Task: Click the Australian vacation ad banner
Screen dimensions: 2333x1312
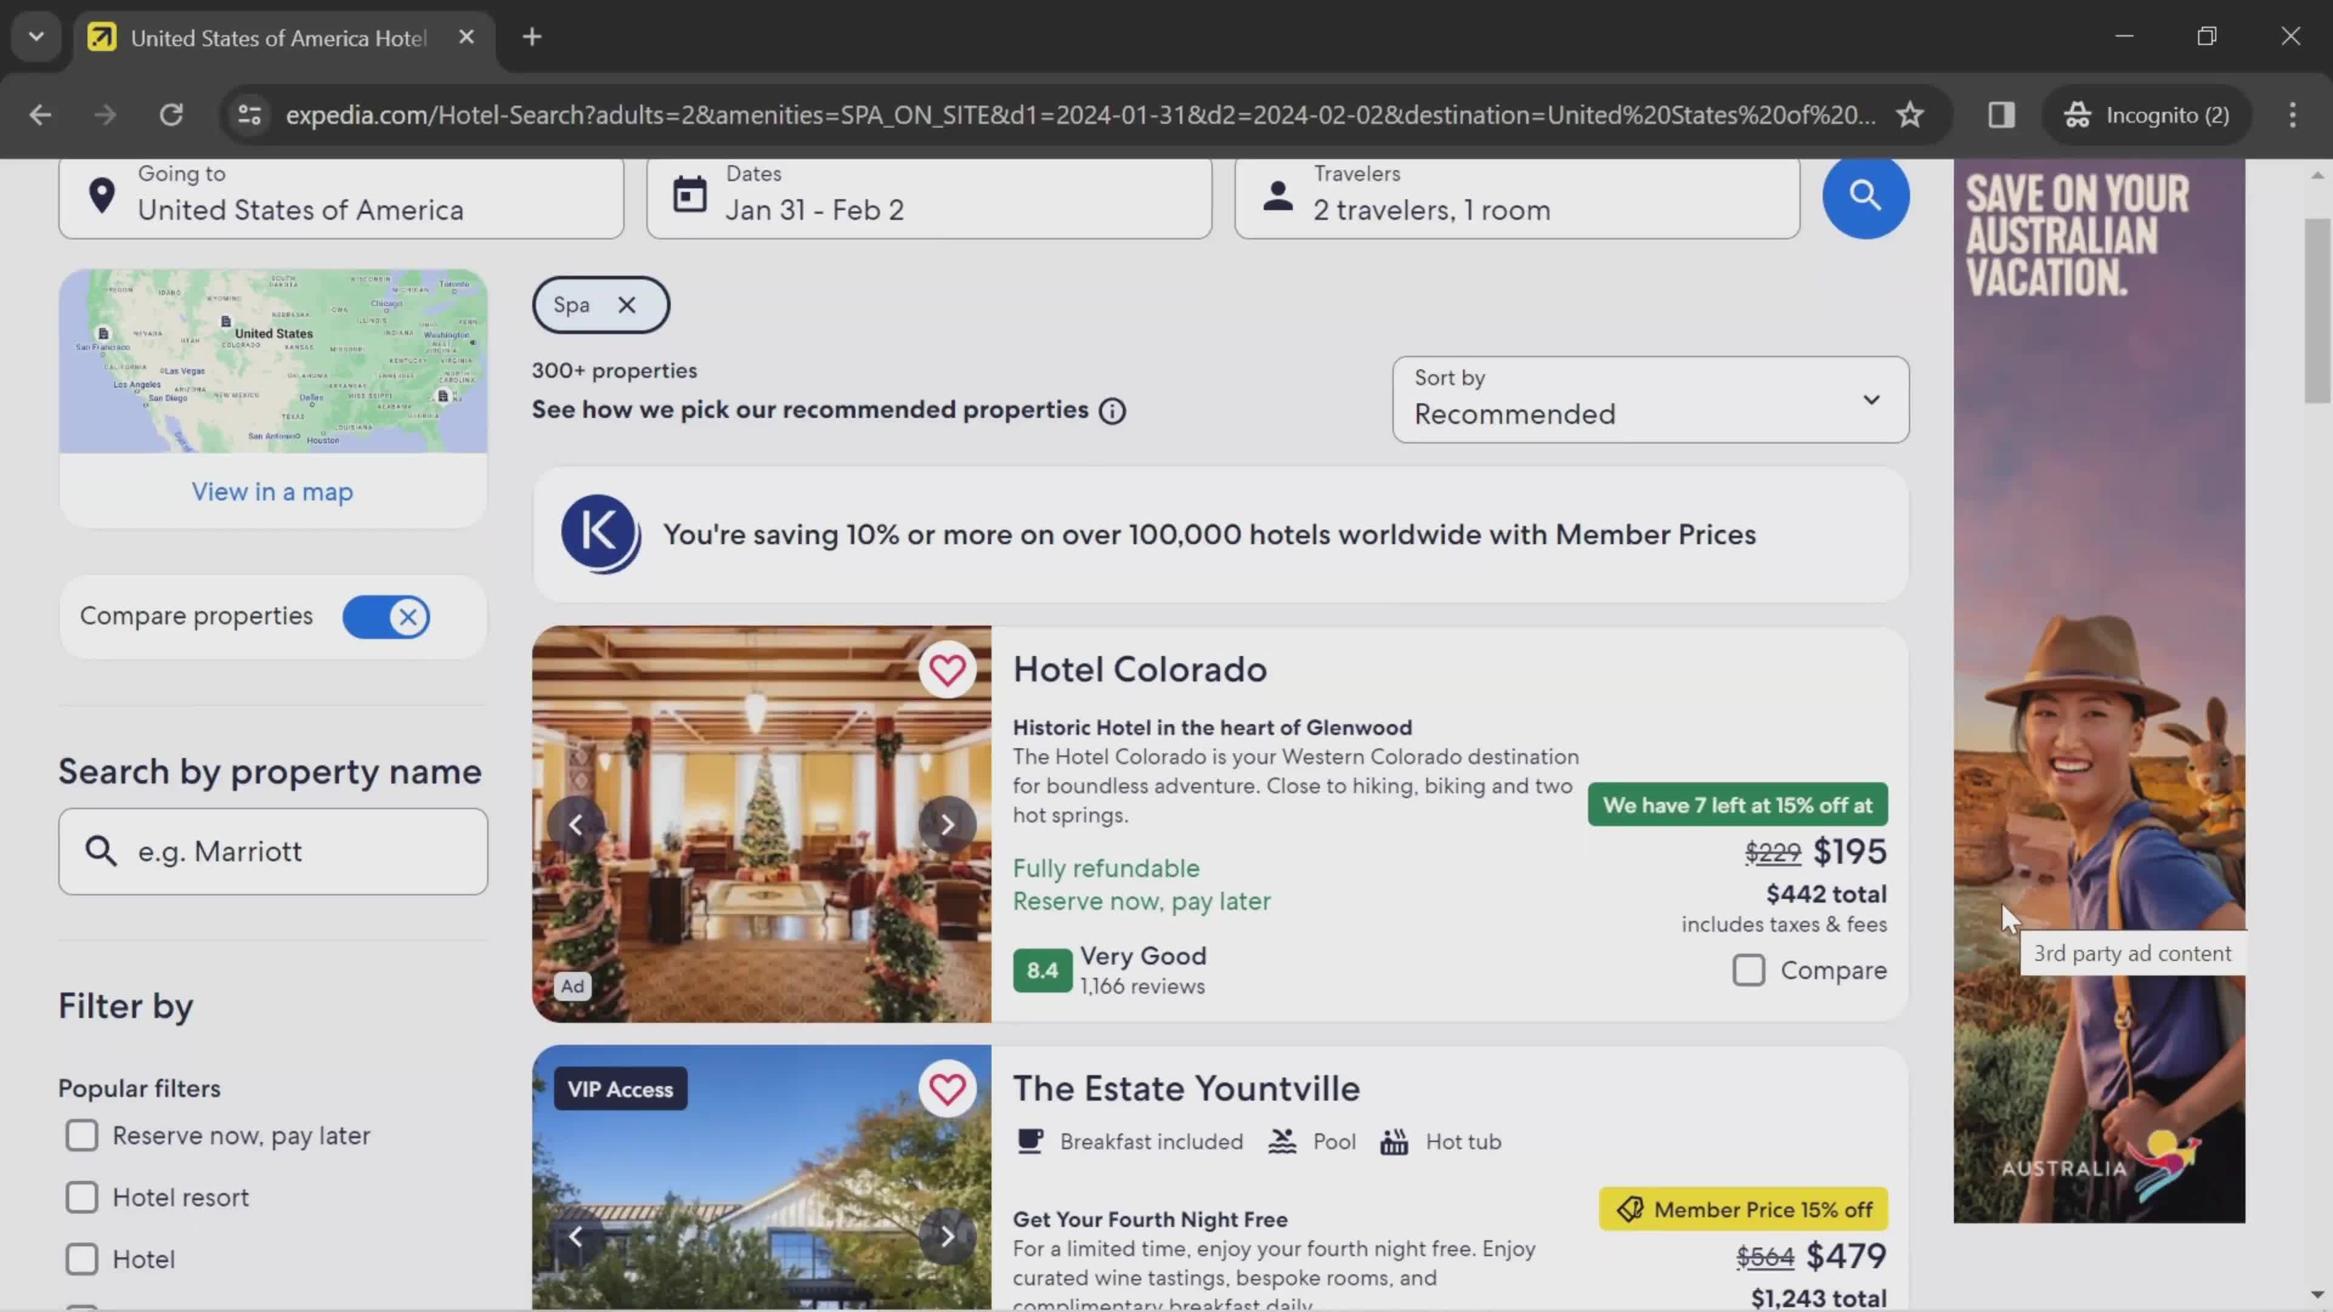Action: [x=2098, y=691]
